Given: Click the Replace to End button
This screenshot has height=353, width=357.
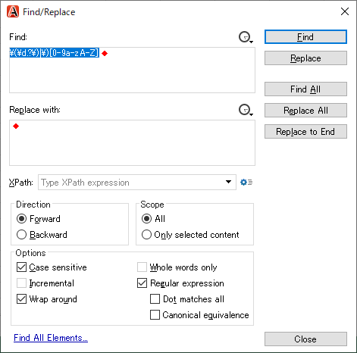Looking at the screenshot, I should tap(305, 132).
